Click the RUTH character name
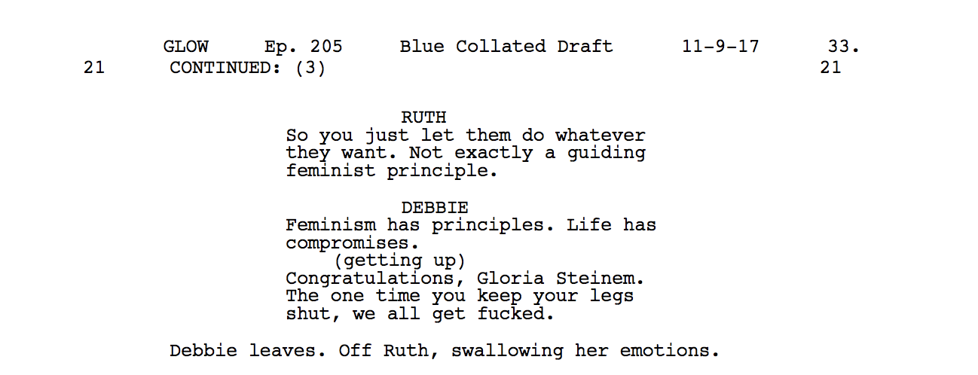 (x=423, y=117)
